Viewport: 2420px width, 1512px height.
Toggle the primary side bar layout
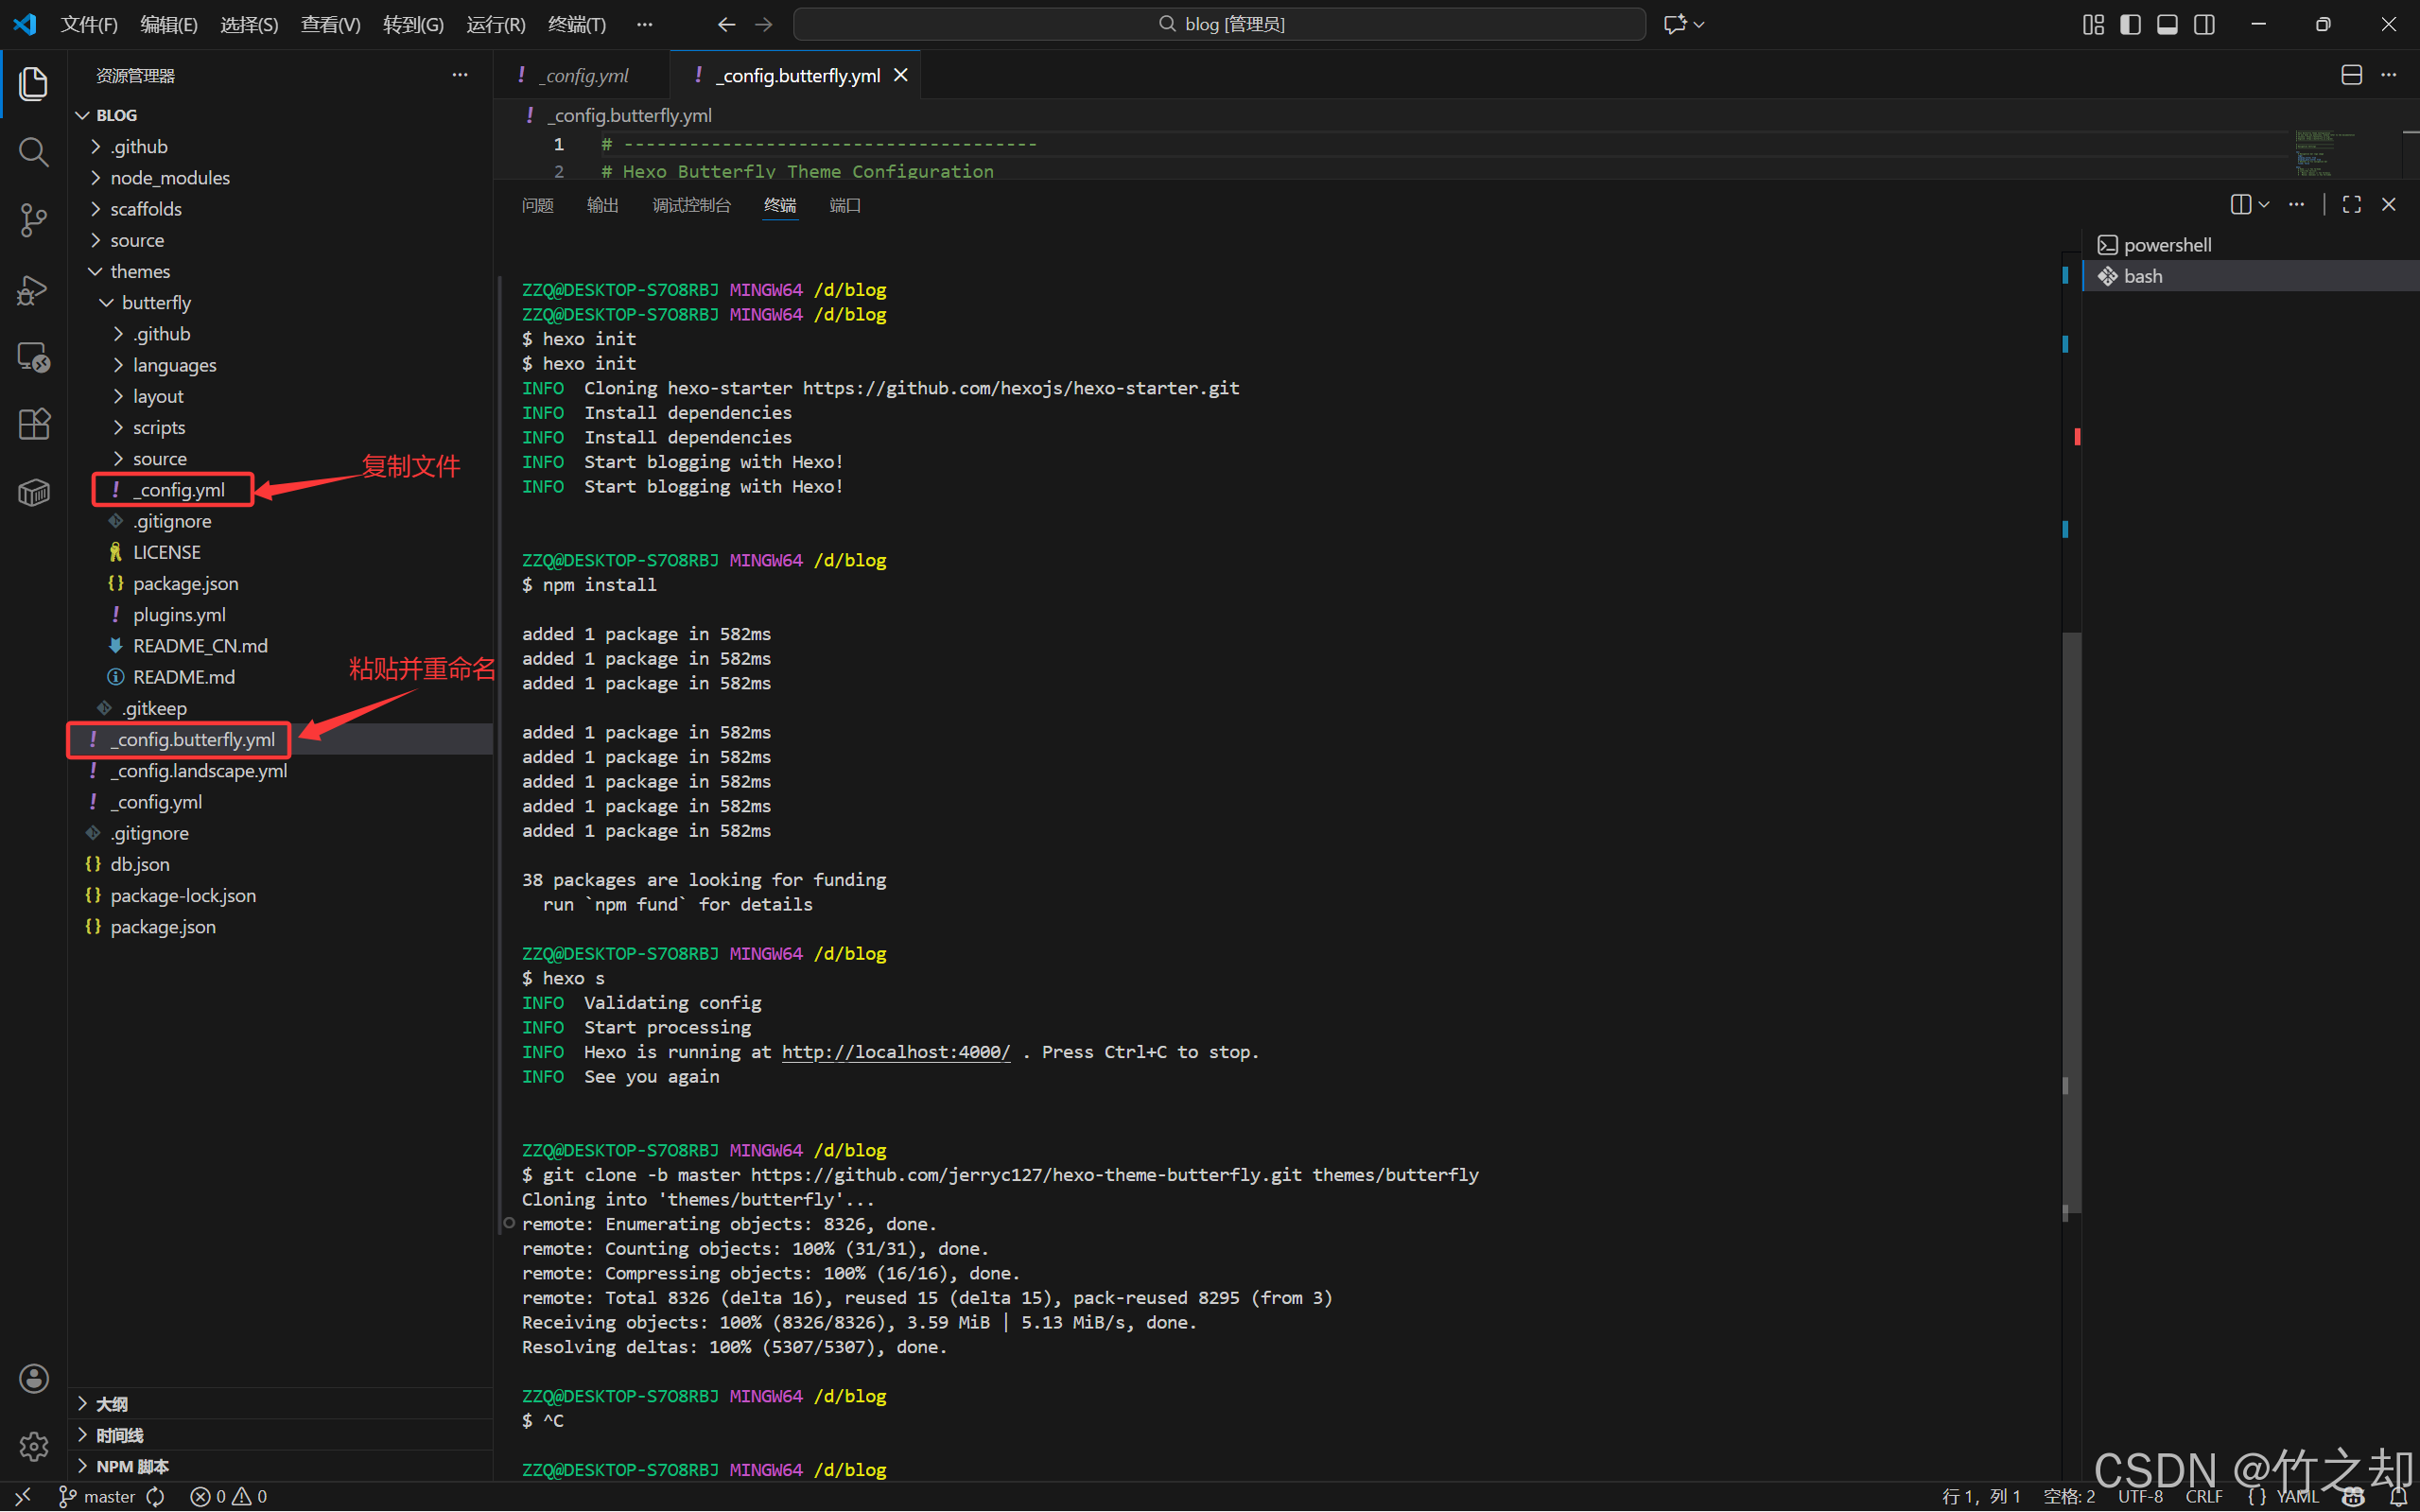(x=2130, y=24)
